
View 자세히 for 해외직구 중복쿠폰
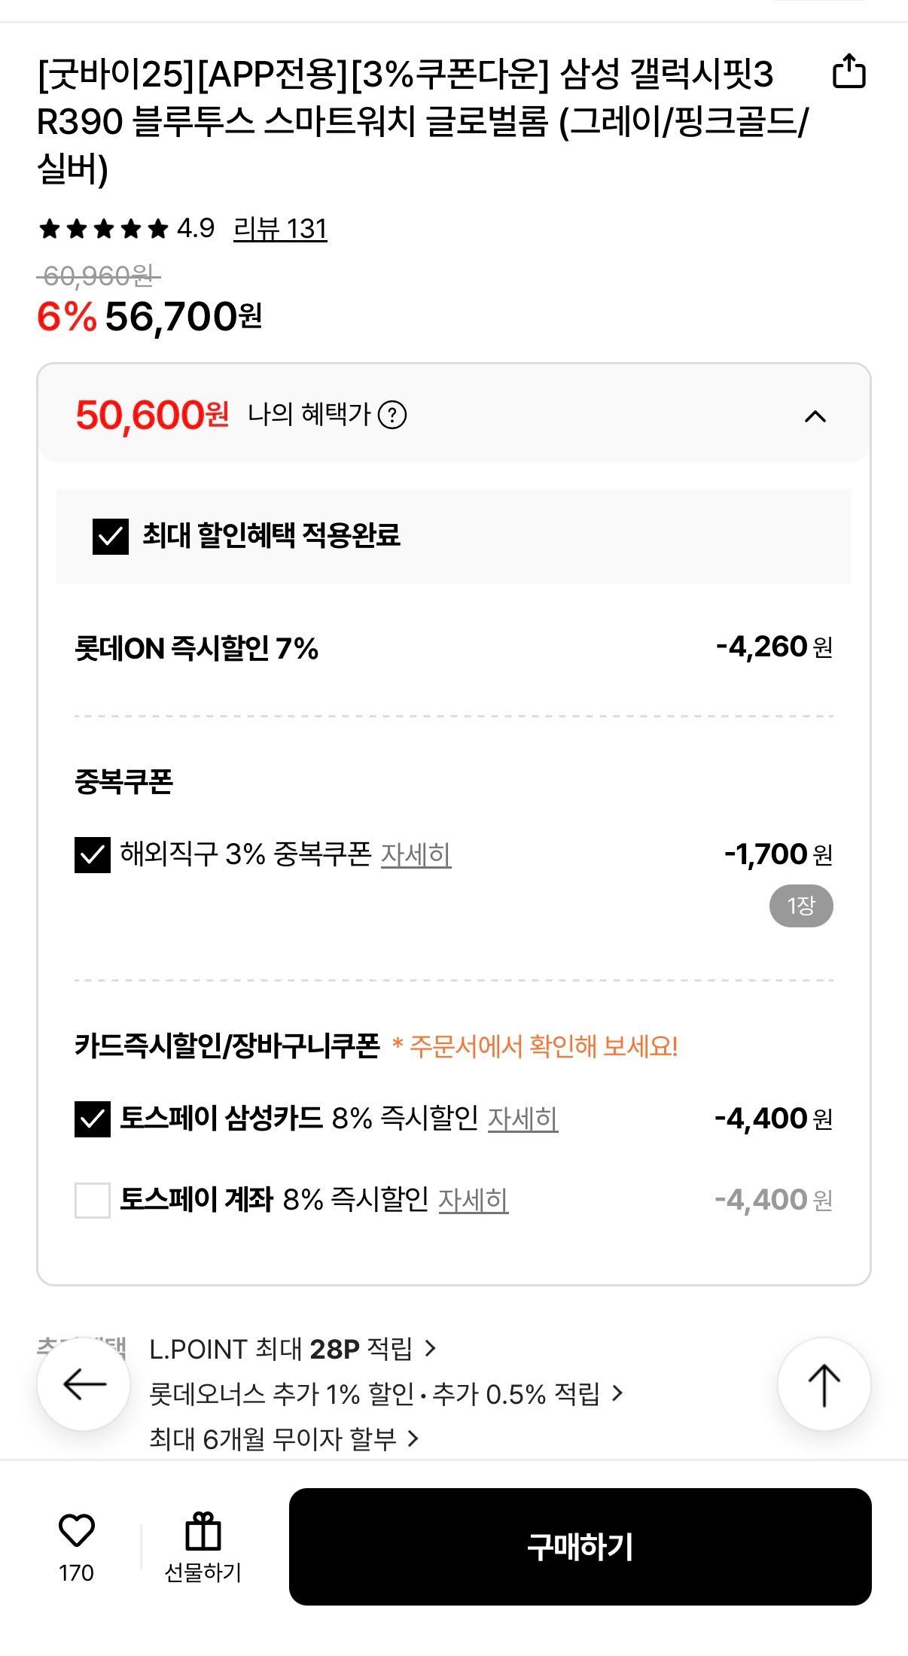(416, 855)
